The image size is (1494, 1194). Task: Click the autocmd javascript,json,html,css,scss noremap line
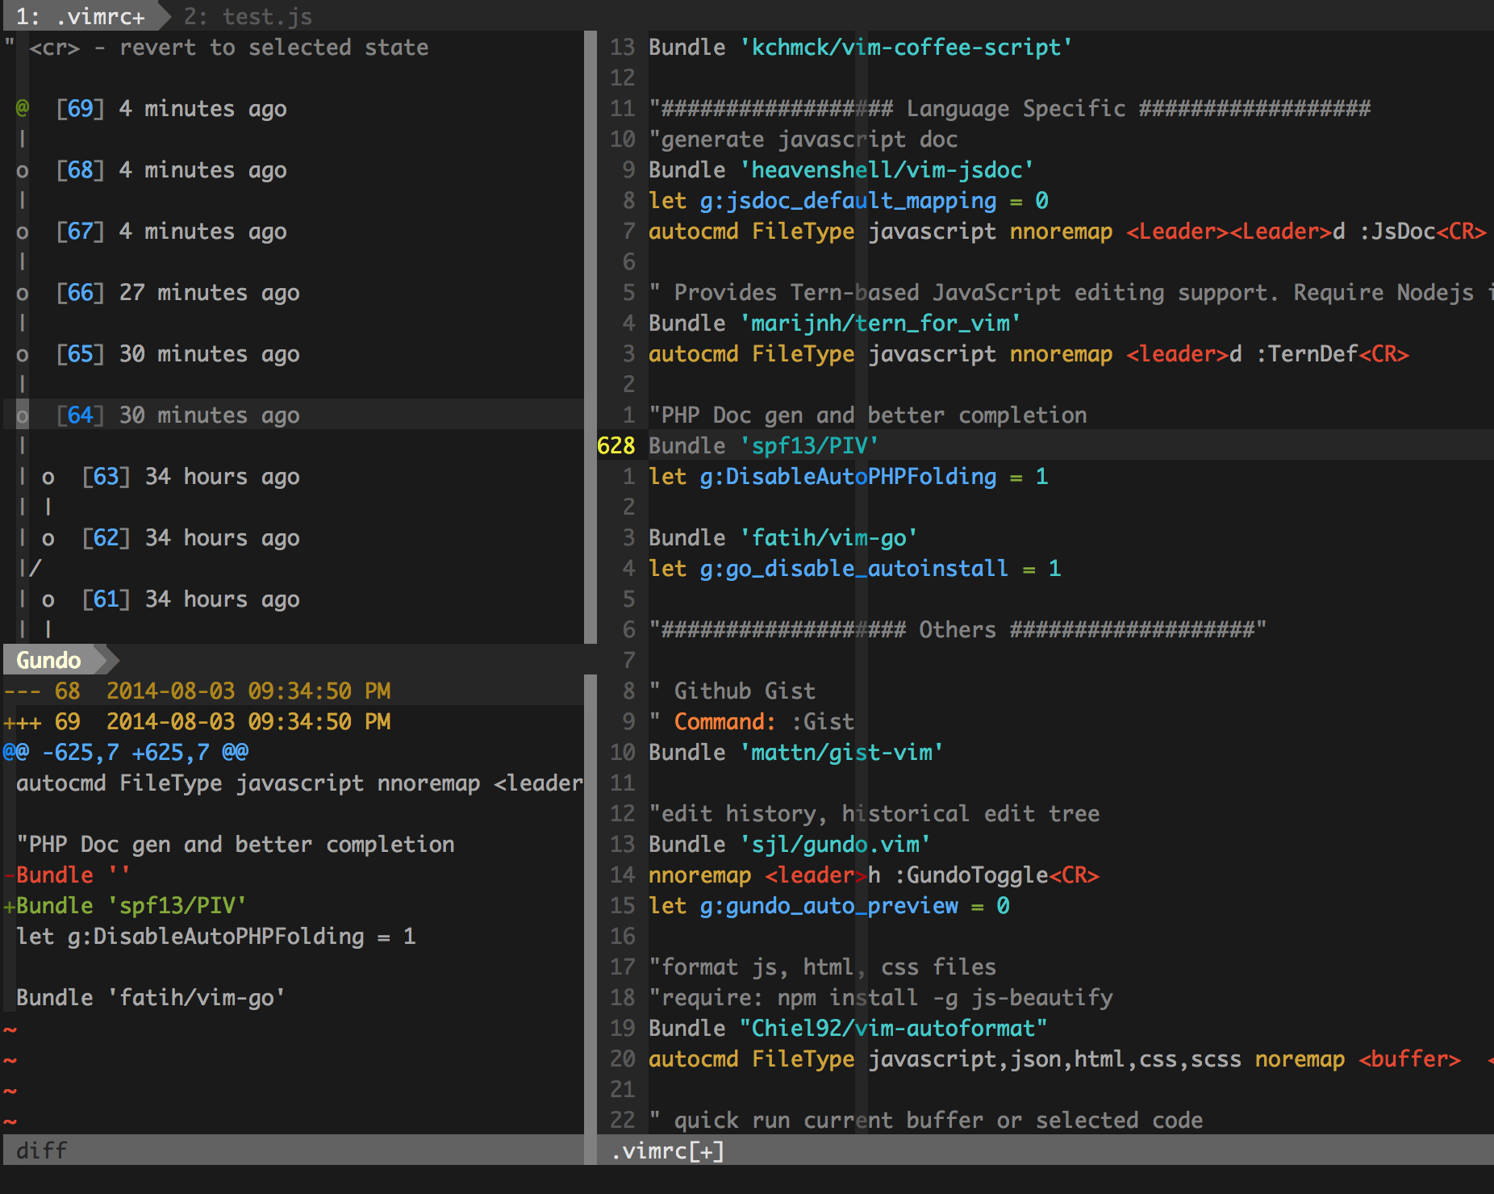tap(1071, 1058)
